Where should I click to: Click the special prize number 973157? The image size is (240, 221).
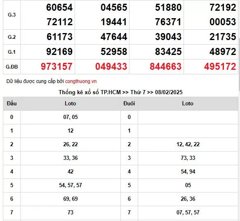tap(56, 67)
